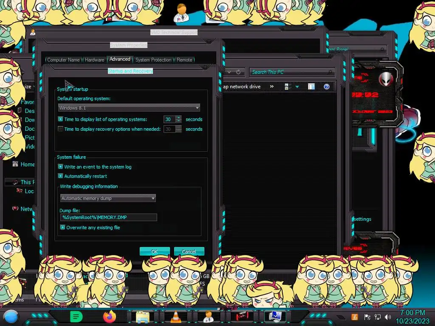This screenshot has width=435, height=326.
Task: Click the Search This PC magnifier icon
Action: pos(330,72)
